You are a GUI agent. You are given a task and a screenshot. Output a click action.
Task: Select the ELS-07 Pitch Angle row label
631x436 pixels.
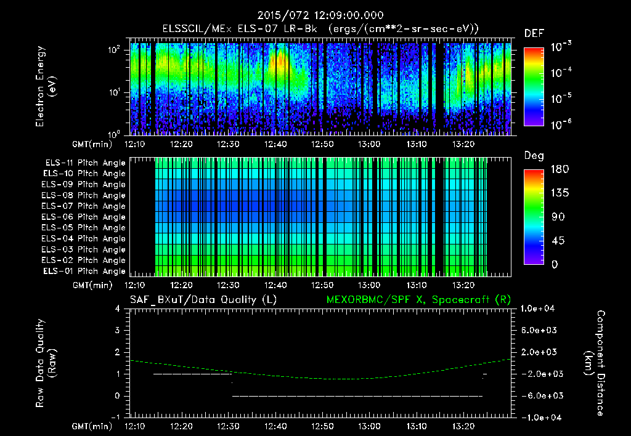(x=84, y=206)
